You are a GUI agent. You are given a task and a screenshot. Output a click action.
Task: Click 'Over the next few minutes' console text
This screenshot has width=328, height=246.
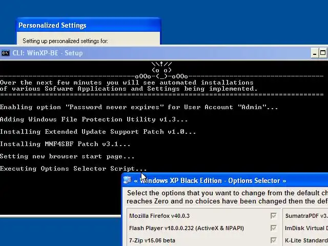127,83
